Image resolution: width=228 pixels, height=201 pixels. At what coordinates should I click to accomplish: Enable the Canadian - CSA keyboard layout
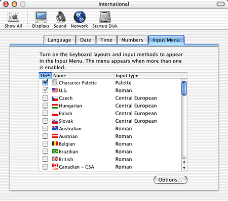45,167
